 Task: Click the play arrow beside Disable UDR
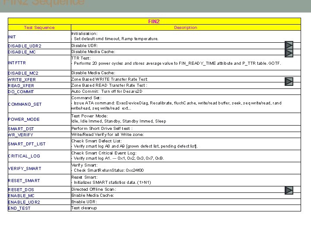pyautogui.click(x=289, y=45)
